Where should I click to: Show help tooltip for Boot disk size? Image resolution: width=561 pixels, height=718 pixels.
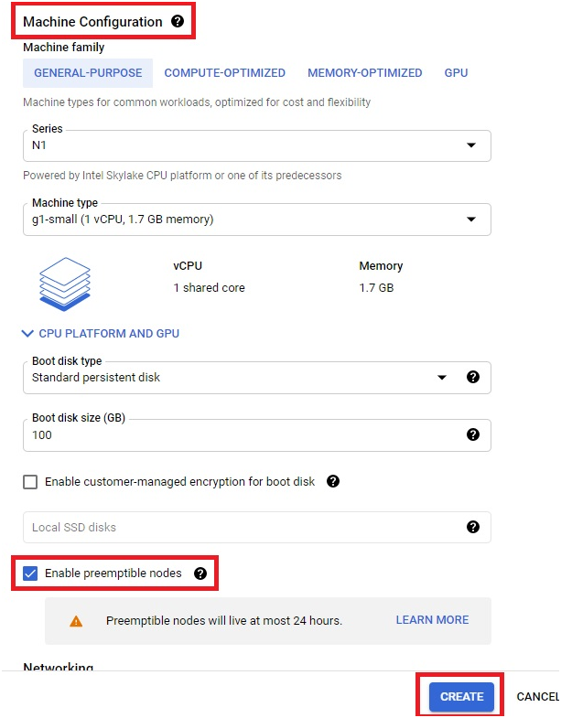point(472,434)
